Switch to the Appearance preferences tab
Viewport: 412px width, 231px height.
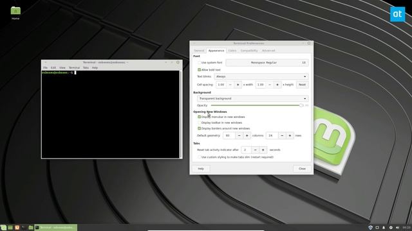point(216,51)
